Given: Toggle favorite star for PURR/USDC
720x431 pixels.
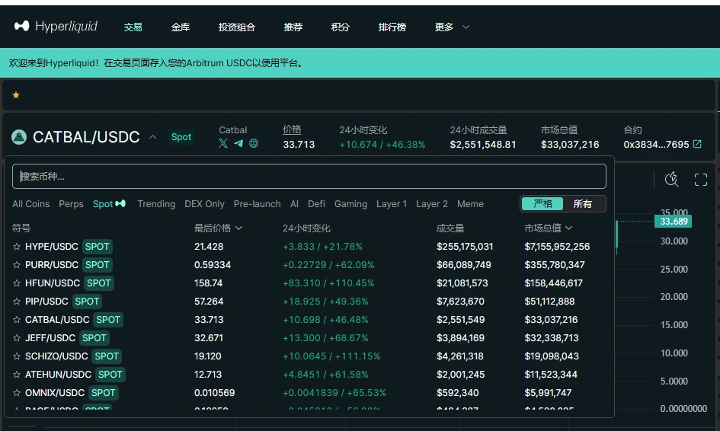Looking at the screenshot, I should (x=17, y=265).
